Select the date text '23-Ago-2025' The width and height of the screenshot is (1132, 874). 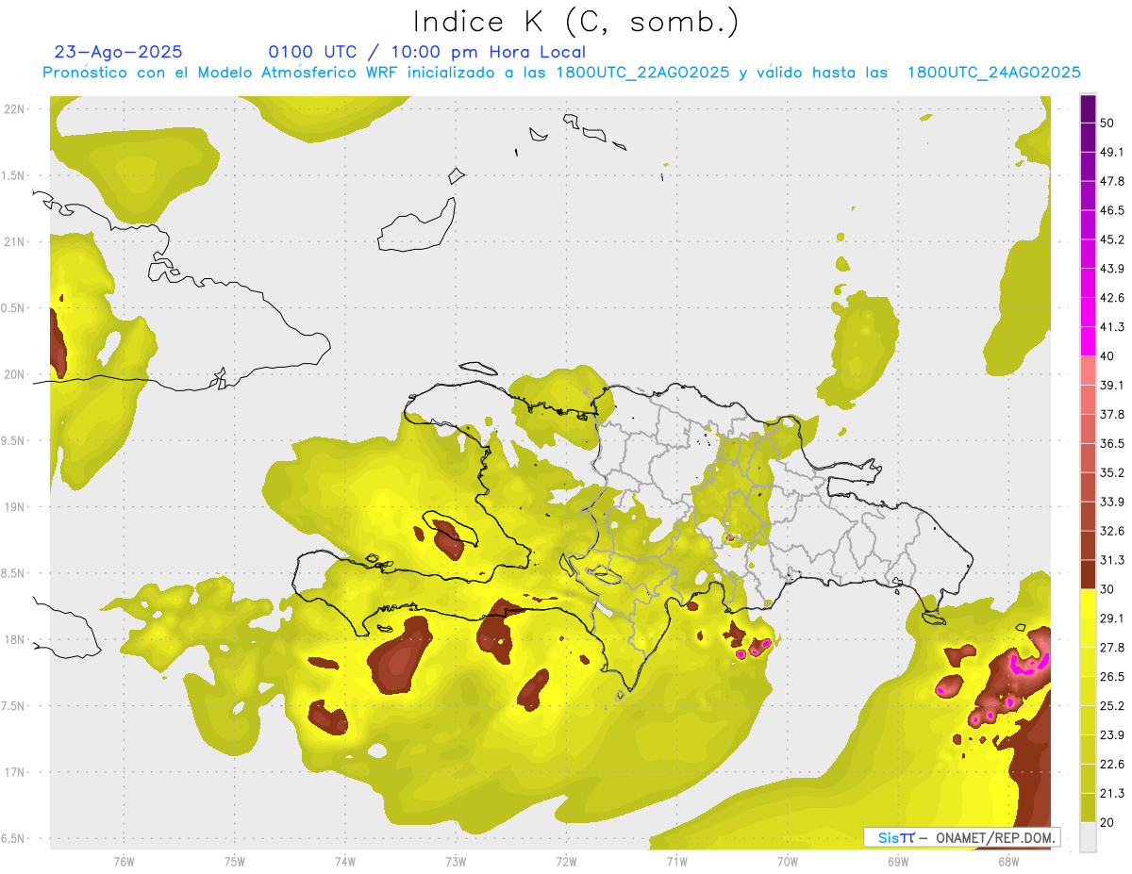click(x=119, y=52)
